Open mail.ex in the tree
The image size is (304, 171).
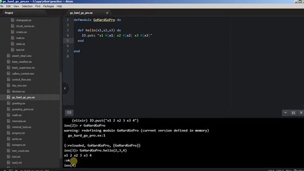20,38
